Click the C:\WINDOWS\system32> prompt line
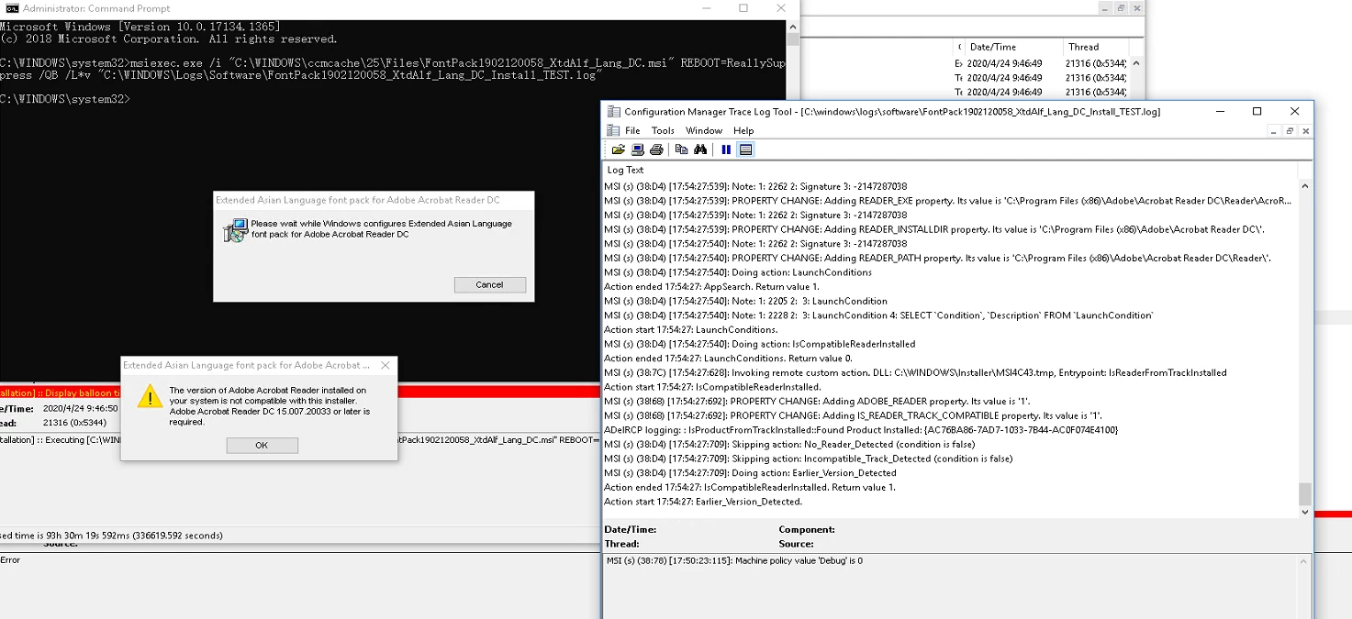 [x=64, y=99]
